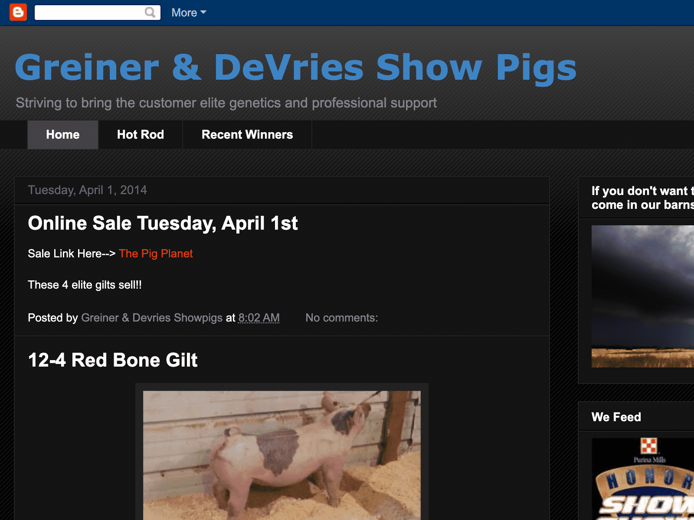Click the magnifier search icon
Viewport: 694px width, 520px height.
click(x=150, y=13)
